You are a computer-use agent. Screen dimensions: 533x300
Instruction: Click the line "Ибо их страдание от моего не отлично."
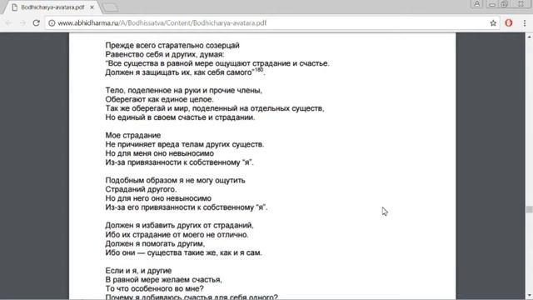point(177,235)
